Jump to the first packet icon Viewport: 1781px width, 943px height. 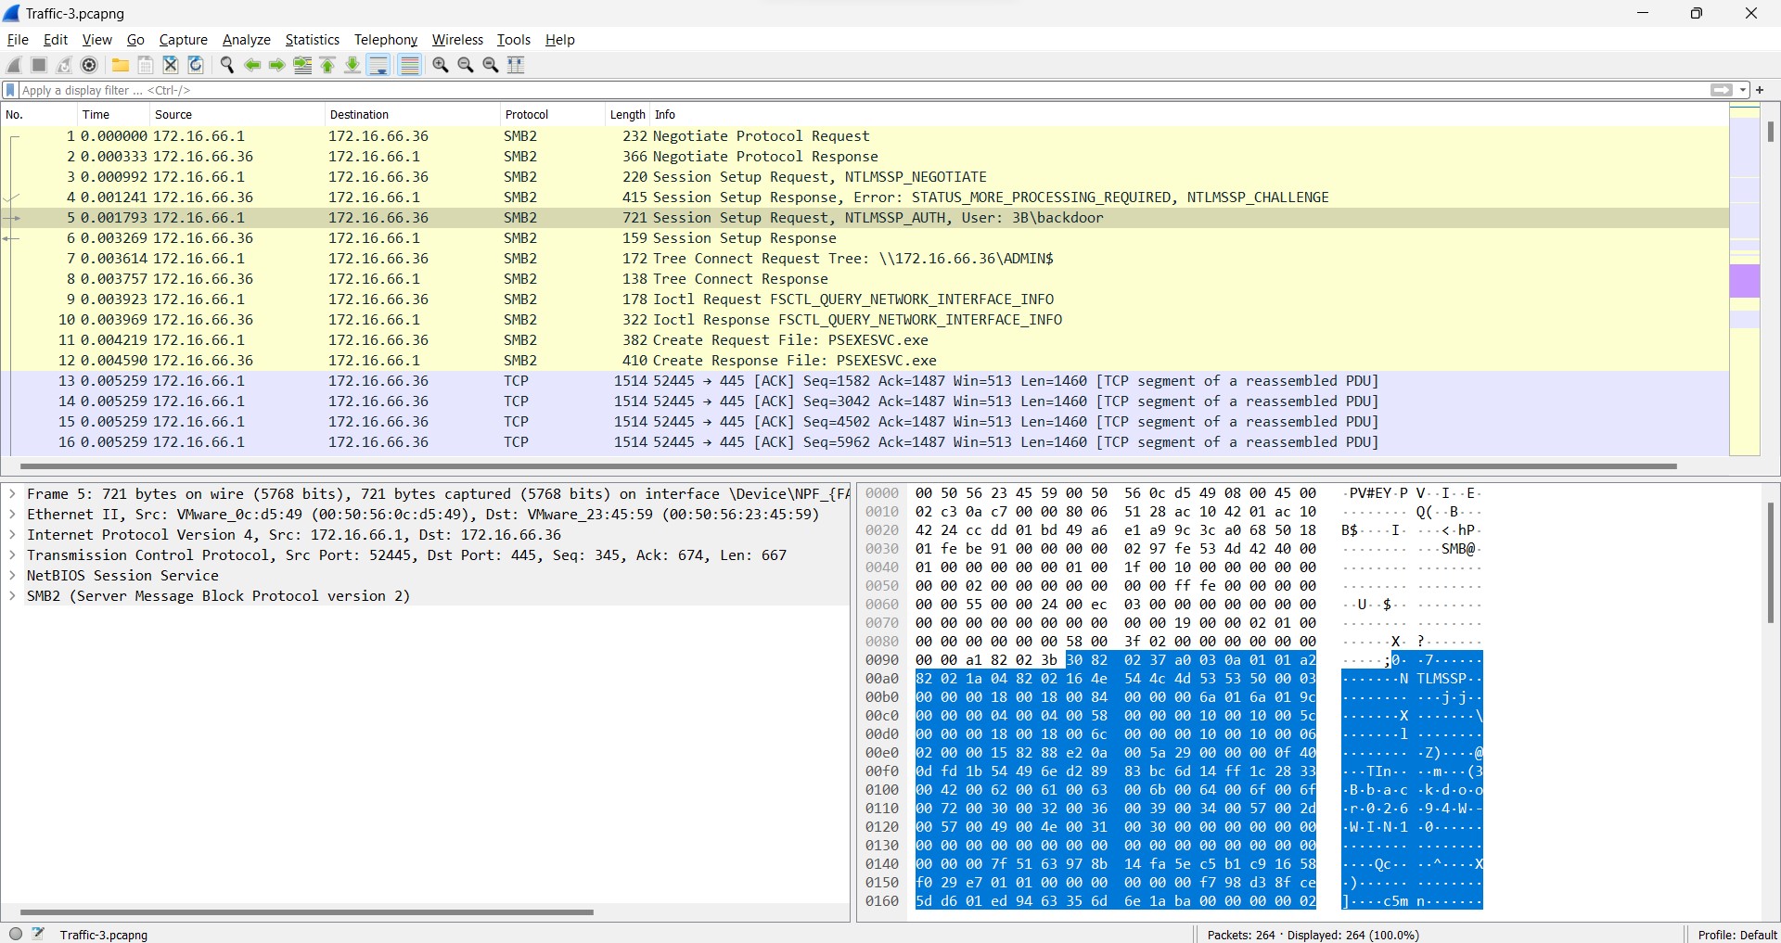point(327,65)
